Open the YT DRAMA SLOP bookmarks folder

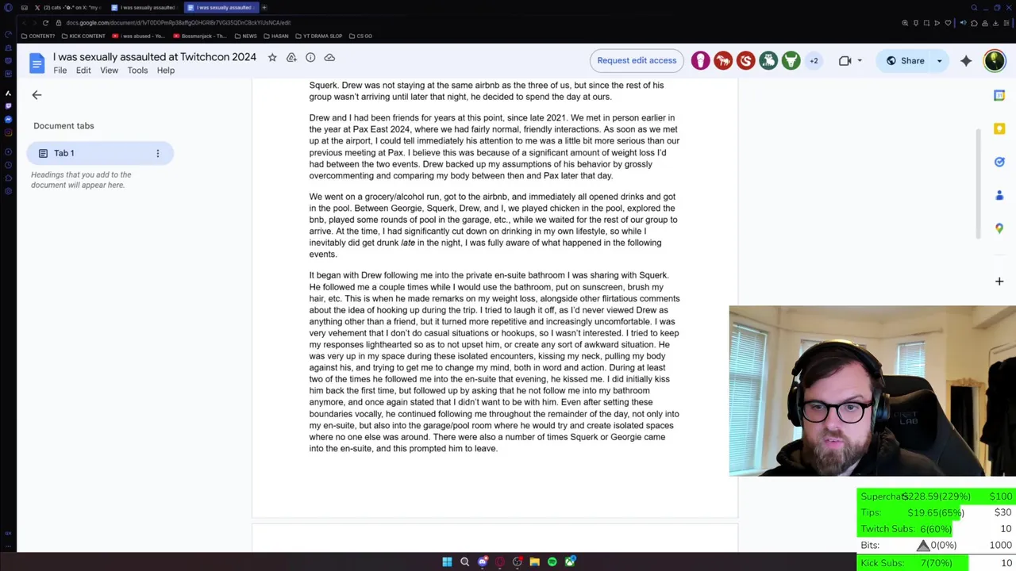click(x=319, y=36)
